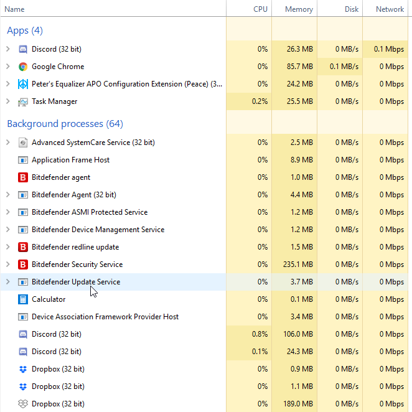Select the Calculator process name

click(x=49, y=299)
